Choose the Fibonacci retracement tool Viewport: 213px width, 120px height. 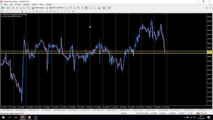[x=26, y=11]
